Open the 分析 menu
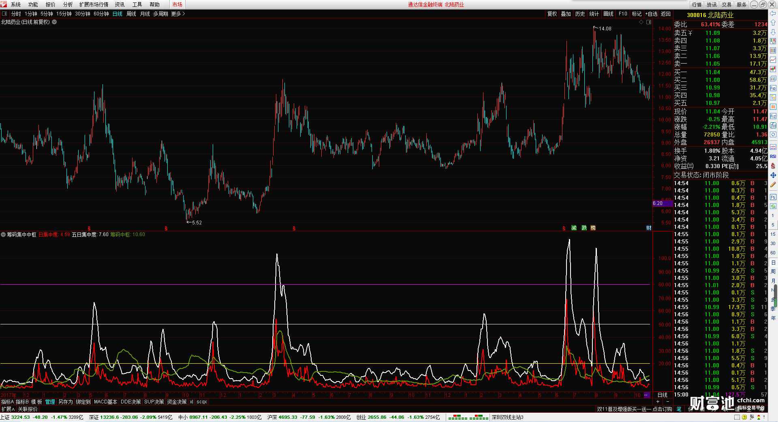Image resolution: width=778 pixels, height=422 pixels. coord(68,4)
